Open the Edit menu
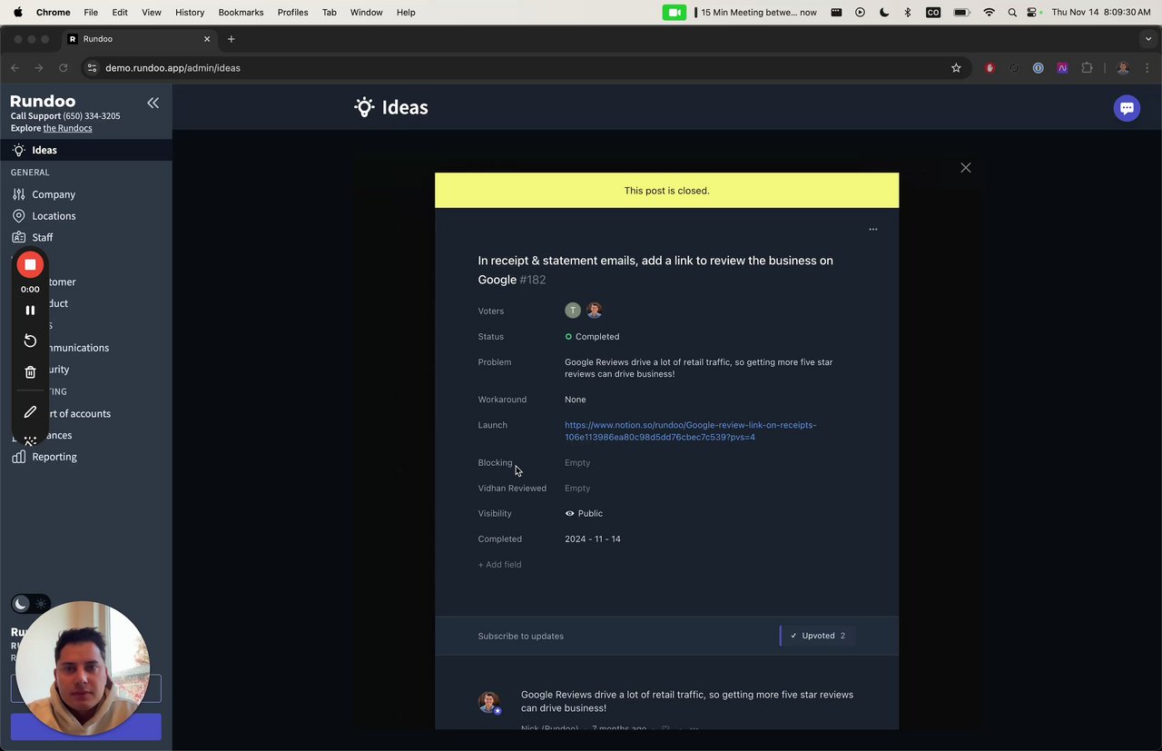The image size is (1162, 751). [120, 13]
